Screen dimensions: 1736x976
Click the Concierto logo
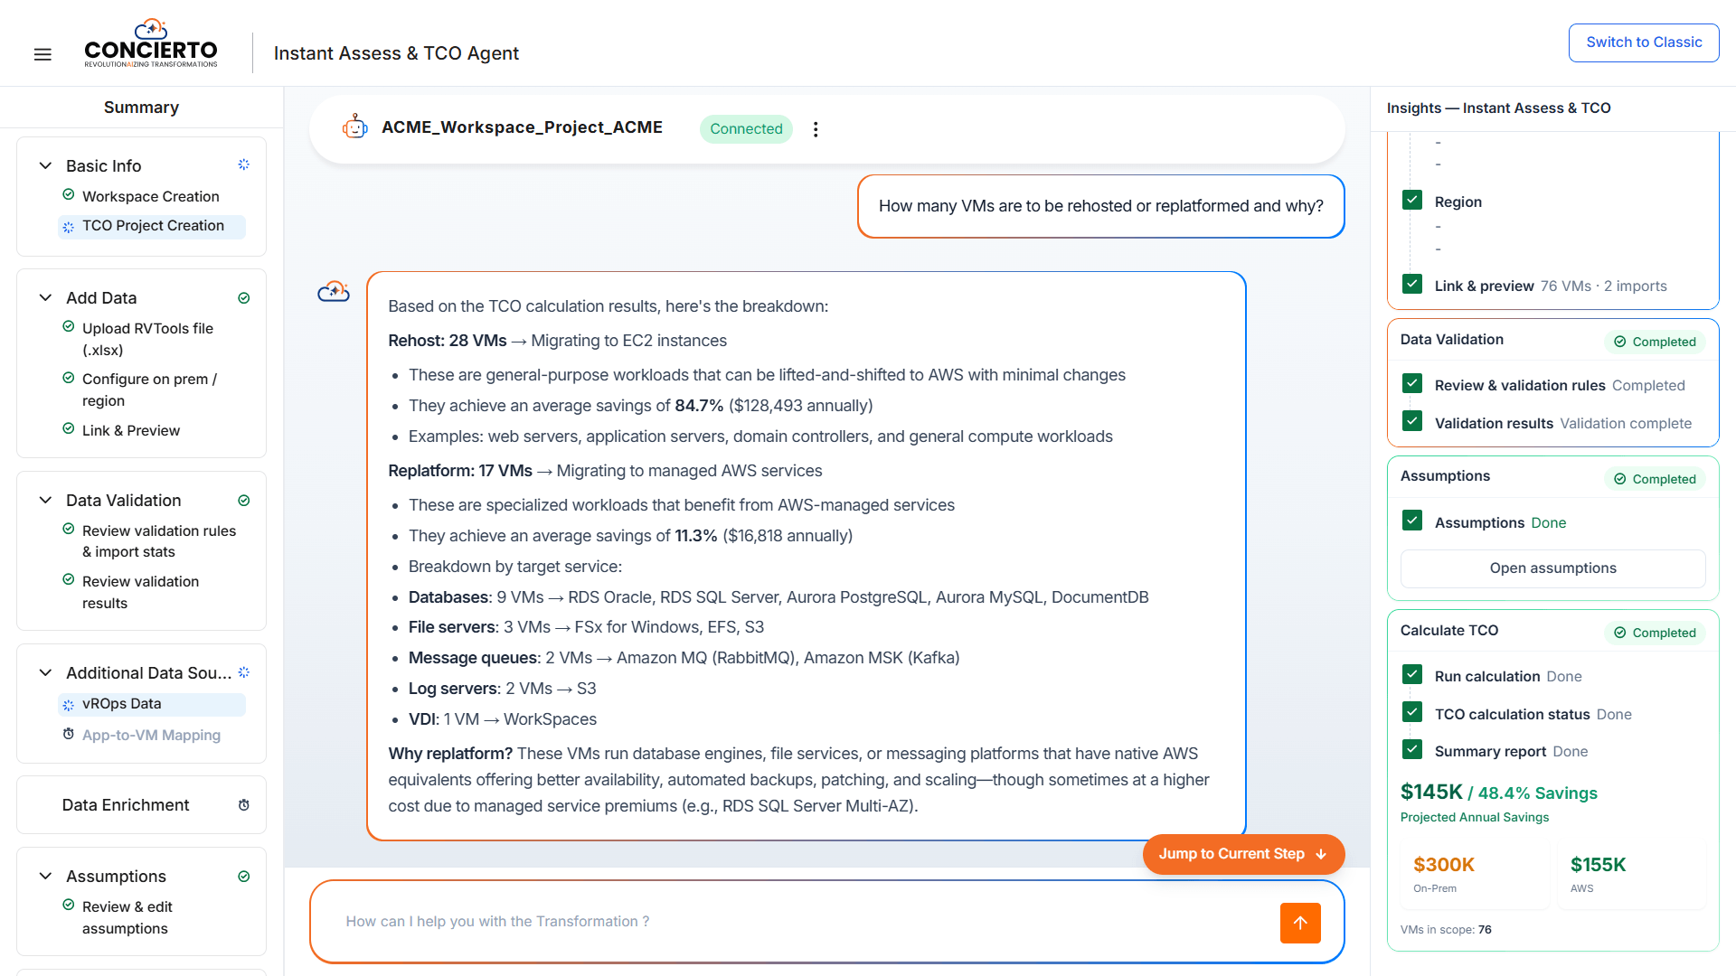pos(151,43)
